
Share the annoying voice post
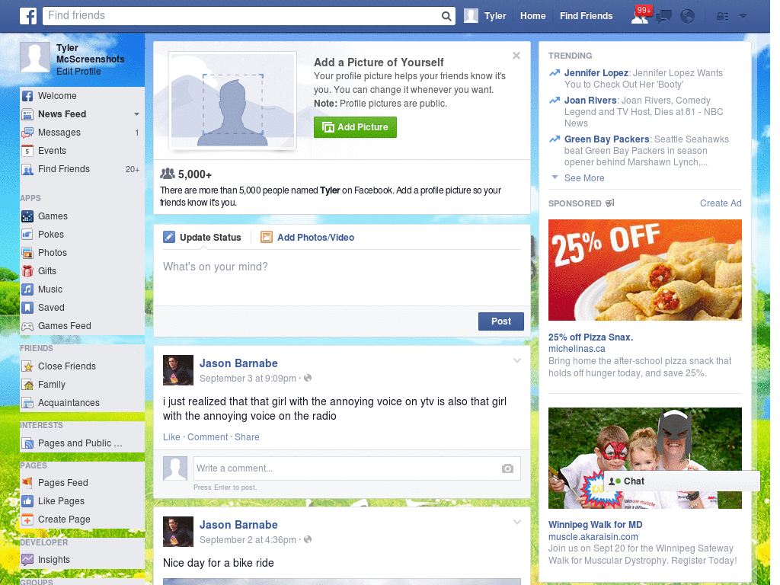click(247, 436)
